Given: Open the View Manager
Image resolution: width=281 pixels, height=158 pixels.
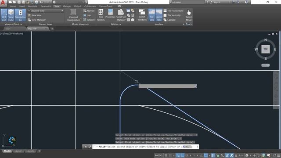Looking at the screenshot, I should tap(37, 20).
